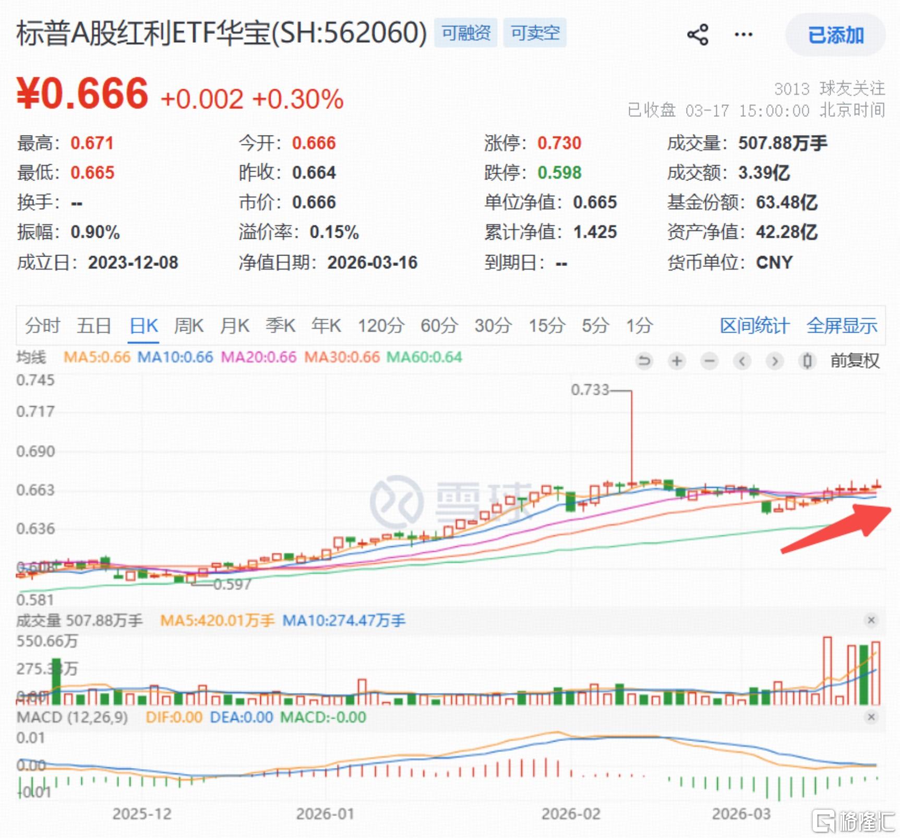Close the 成交量 volume indicator panel
The height and width of the screenshot is (838, 900).
[x=871, y=620]
